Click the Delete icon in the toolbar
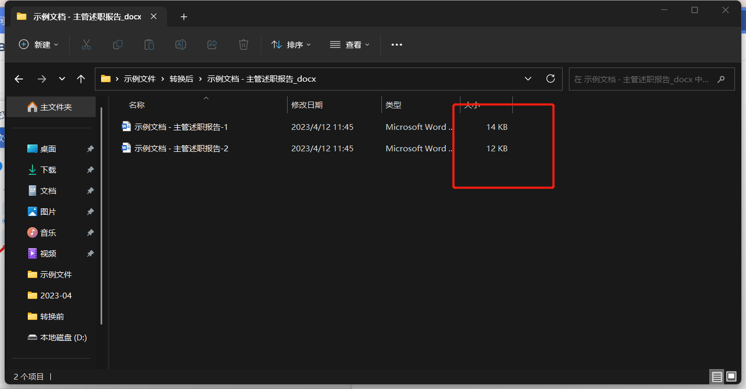 [x=243, y=45]
